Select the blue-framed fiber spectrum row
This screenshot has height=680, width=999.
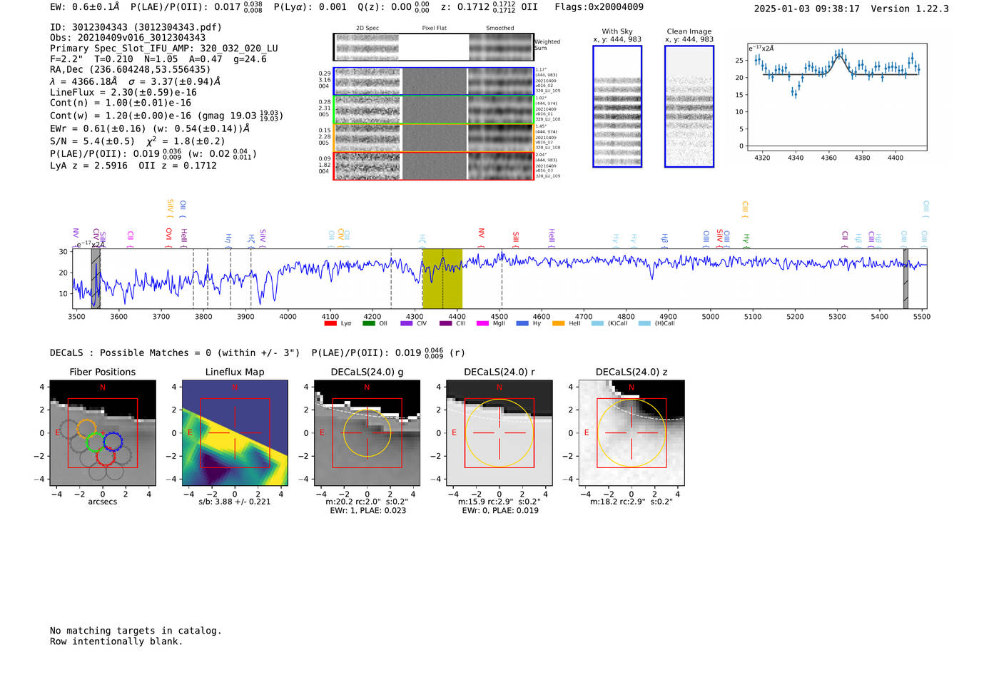pyautogui.click(x=433, y=81)
